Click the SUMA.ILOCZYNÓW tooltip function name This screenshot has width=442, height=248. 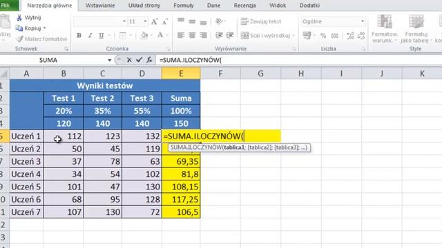point(196,147)
